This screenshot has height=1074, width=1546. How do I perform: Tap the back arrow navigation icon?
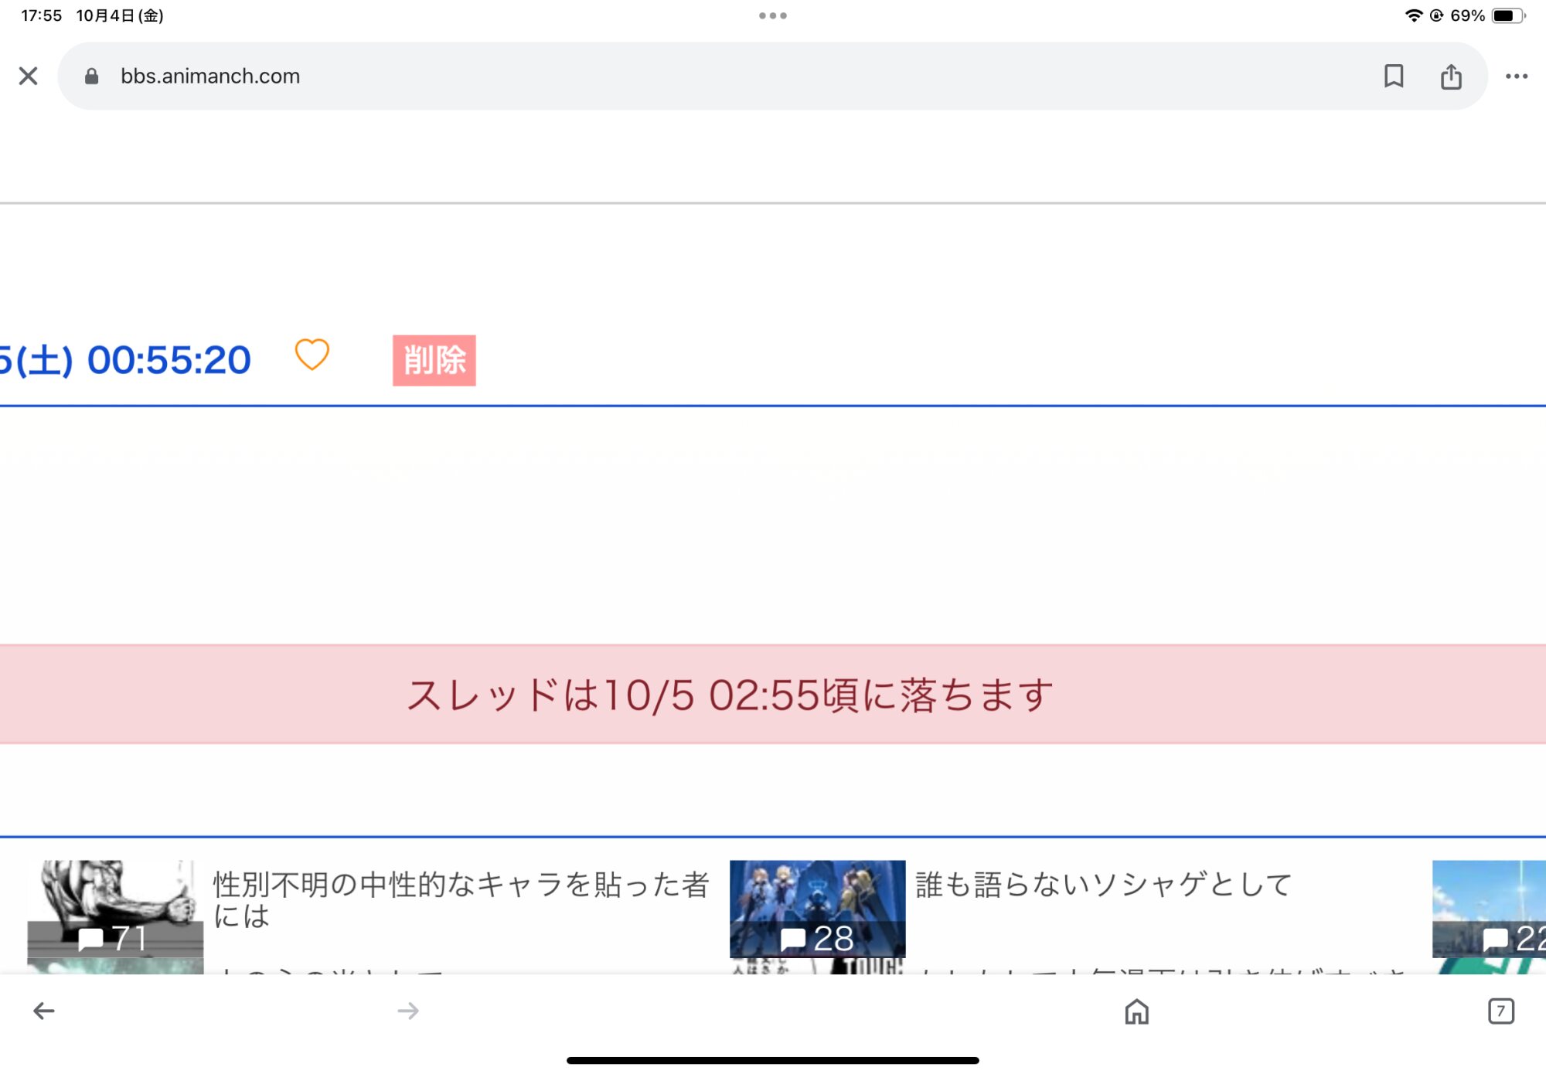[44, 1011]
